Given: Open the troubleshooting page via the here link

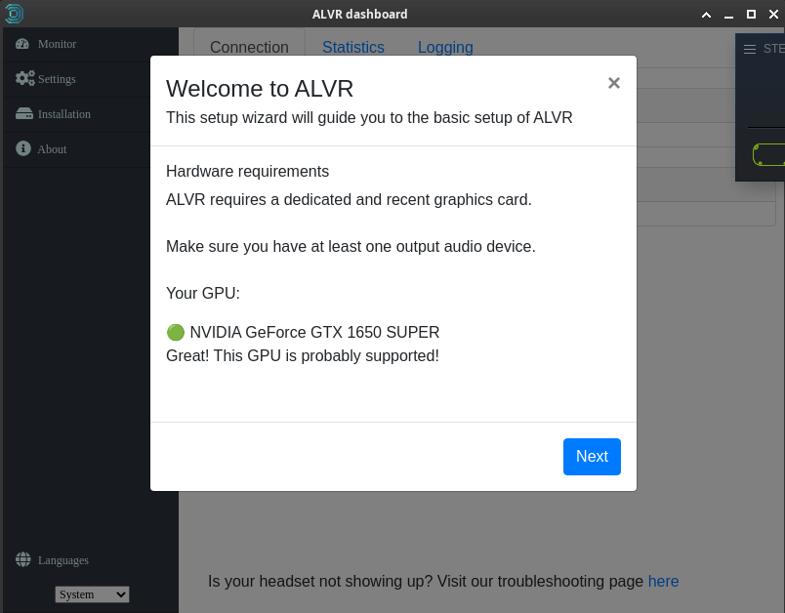Looking at the screenshot, I should [x=663, y=581].
